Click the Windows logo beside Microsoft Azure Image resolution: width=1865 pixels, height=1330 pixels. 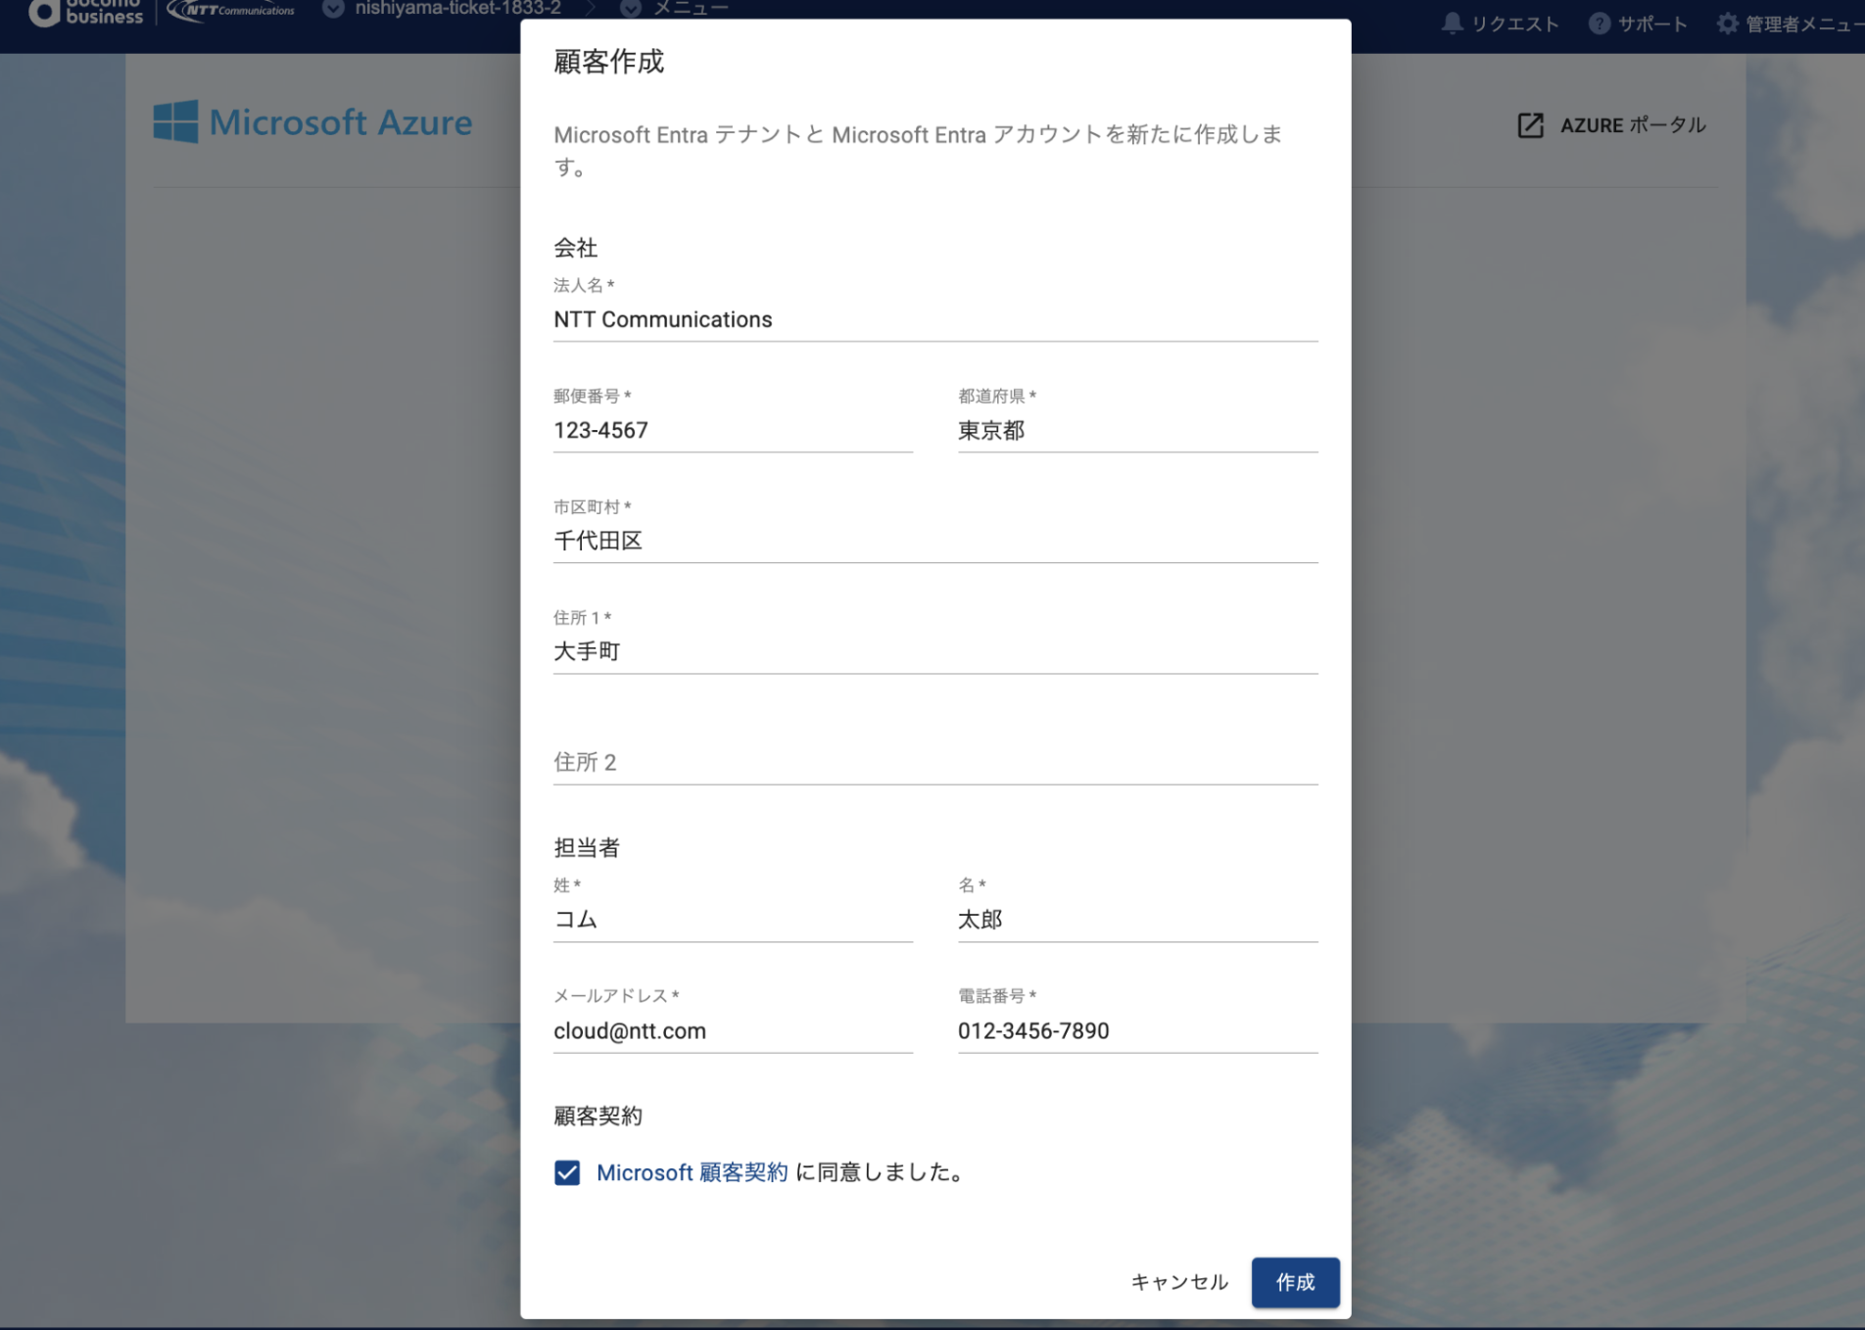tap(175, 121)
